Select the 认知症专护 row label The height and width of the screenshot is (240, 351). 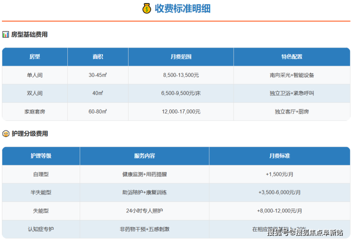[x=41, y=229]
